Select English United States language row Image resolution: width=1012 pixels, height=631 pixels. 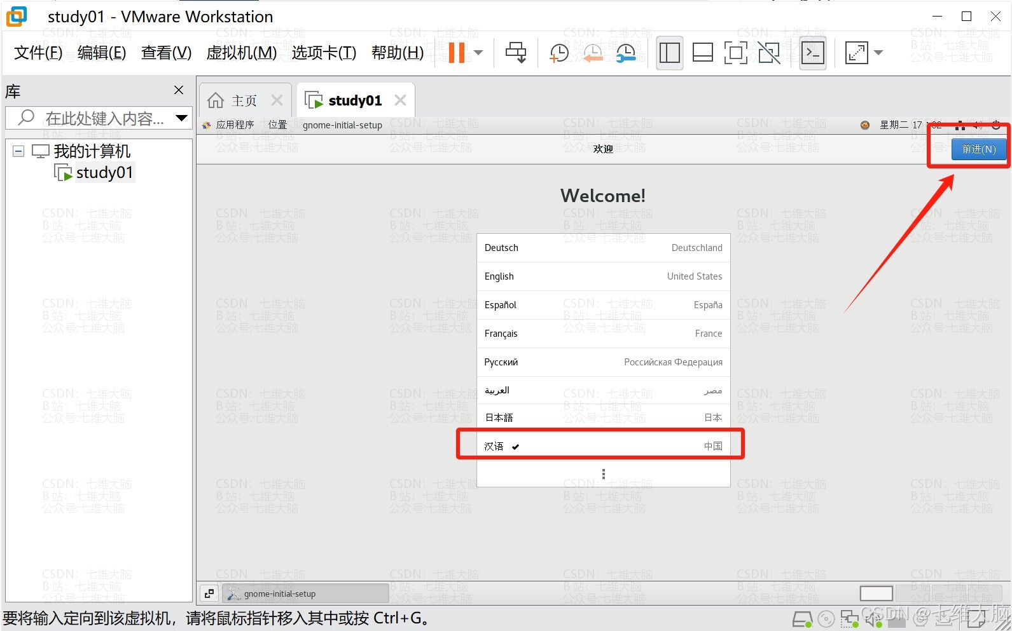603,276
